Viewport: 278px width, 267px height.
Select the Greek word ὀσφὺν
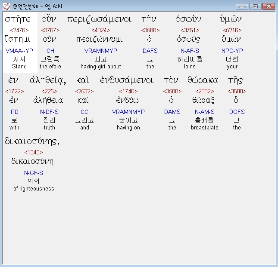[x=188, y=19]
